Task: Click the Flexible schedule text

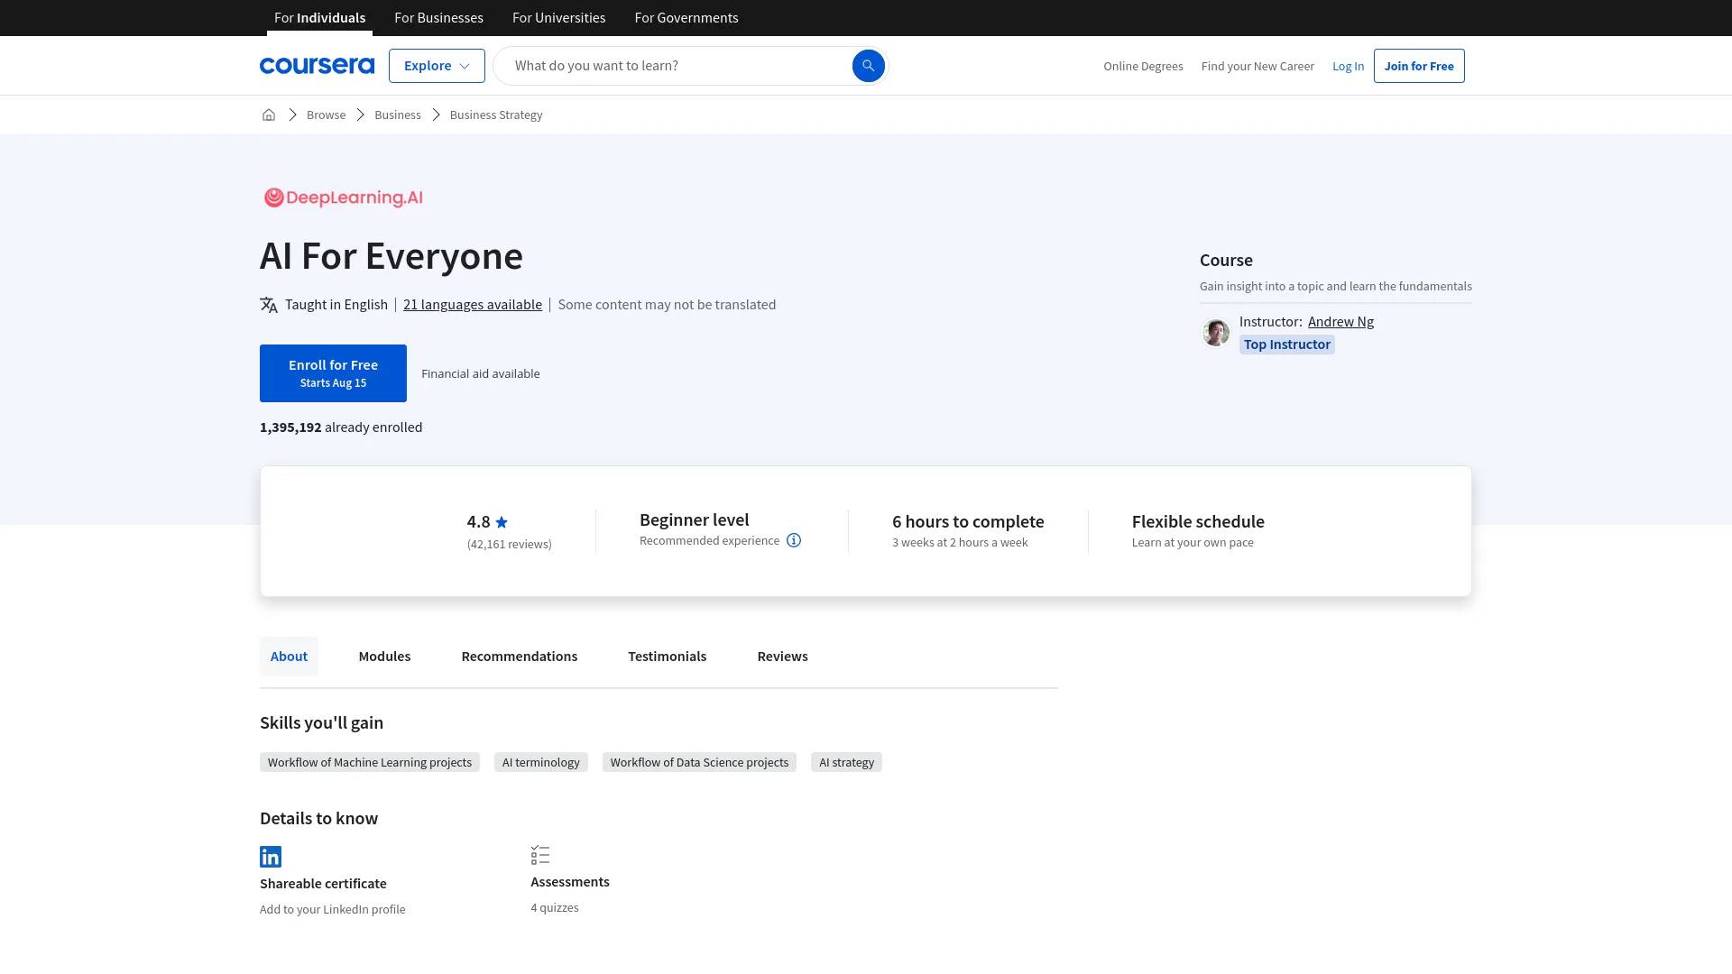Action: (1198, 522)
